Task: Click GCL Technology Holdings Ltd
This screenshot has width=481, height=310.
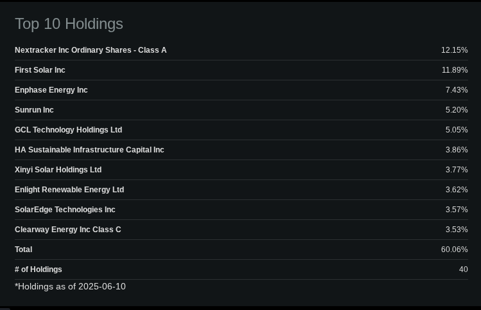Action: tap(68, 130)
